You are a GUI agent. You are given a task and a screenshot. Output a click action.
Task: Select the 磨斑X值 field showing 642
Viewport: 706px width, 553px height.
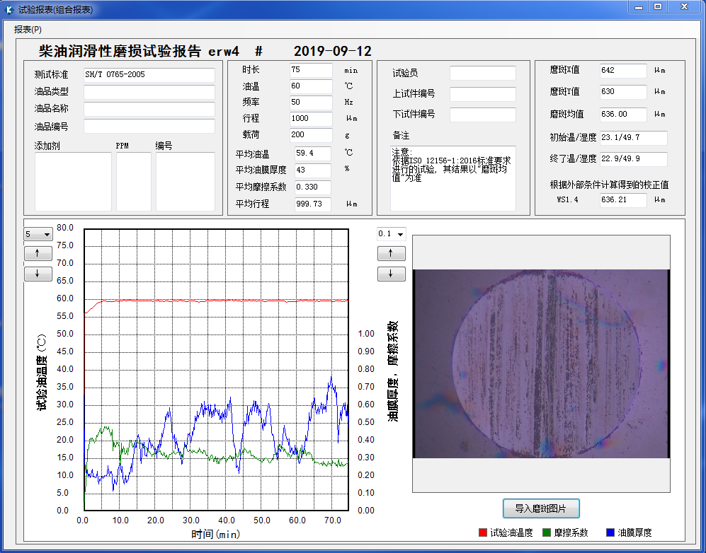coord(622,70)
